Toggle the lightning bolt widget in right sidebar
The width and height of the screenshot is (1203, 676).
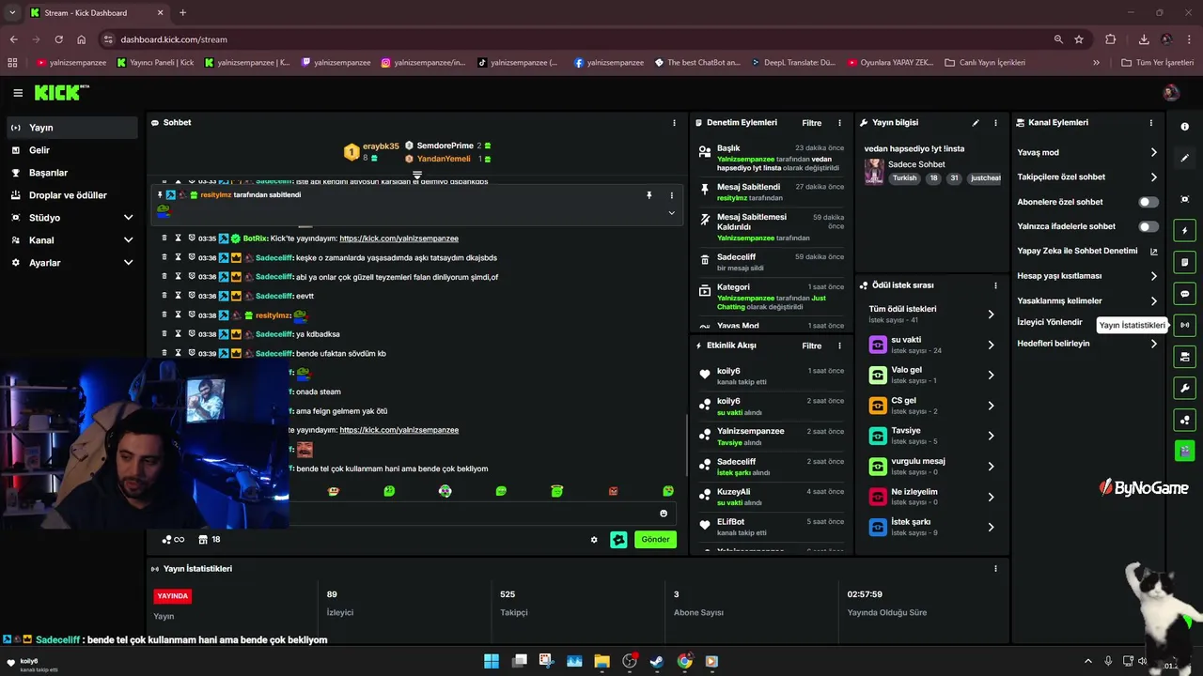(x=1184, y=231)
